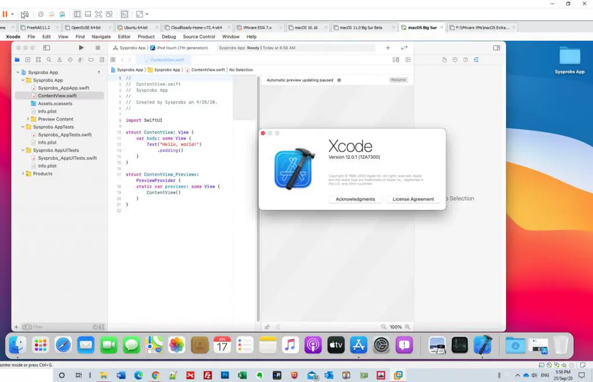593x382 pixels.
Task: Collapse the Sysprobs App folder group
Action: point(23,80)
